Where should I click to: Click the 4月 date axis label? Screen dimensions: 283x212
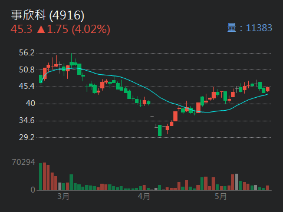pyautogui.click(x=144, y=197)
